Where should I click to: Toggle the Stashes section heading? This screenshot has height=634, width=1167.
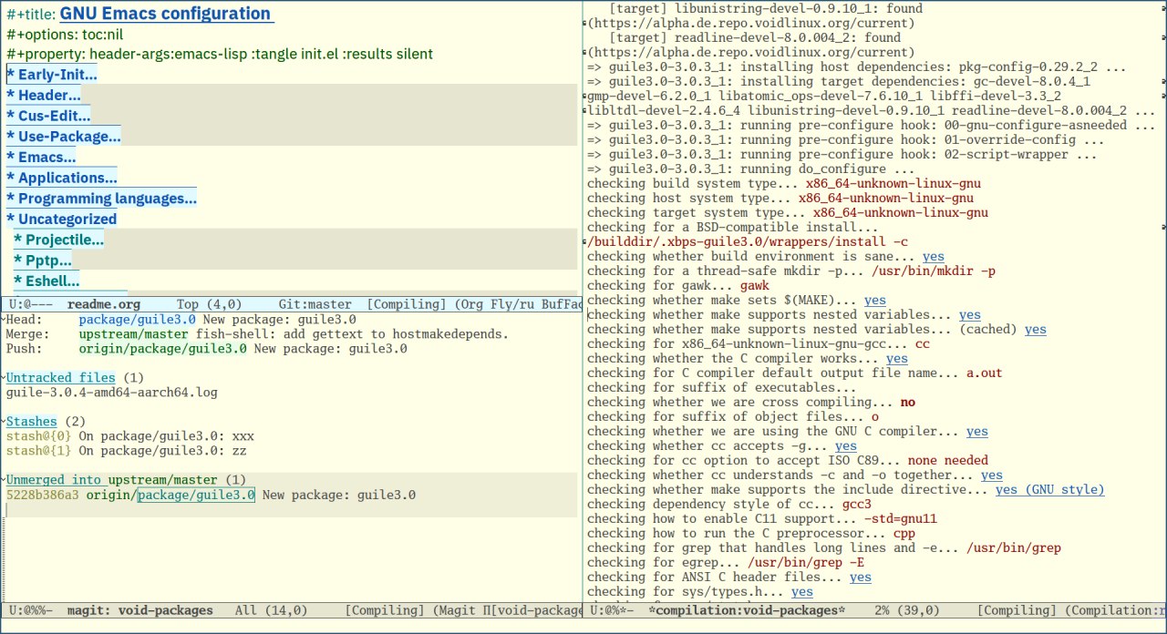[x=31, y=422]
